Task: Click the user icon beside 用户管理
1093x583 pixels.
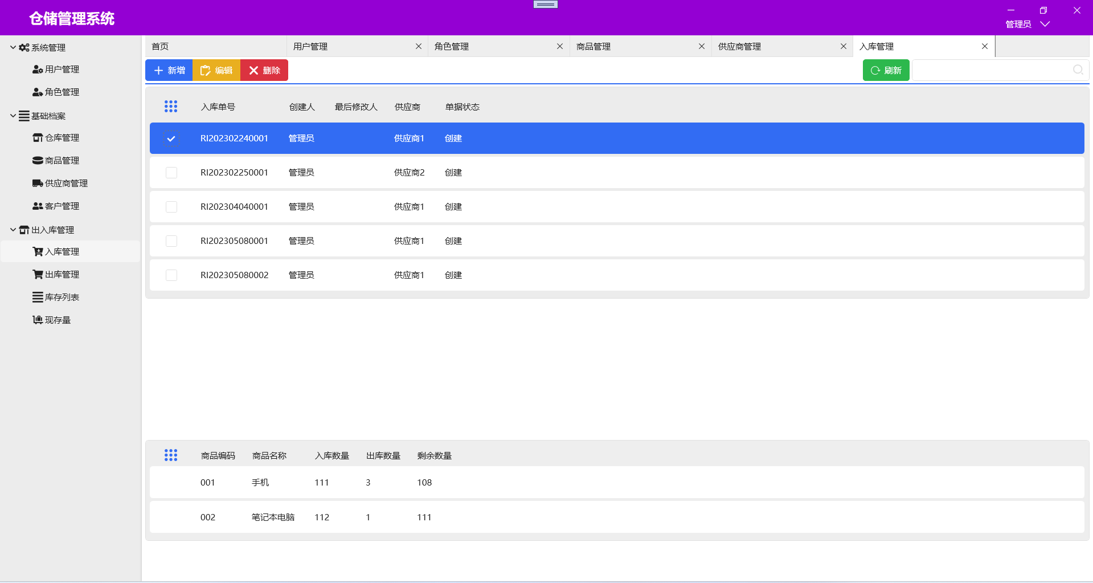Action: tap(38, 70)
